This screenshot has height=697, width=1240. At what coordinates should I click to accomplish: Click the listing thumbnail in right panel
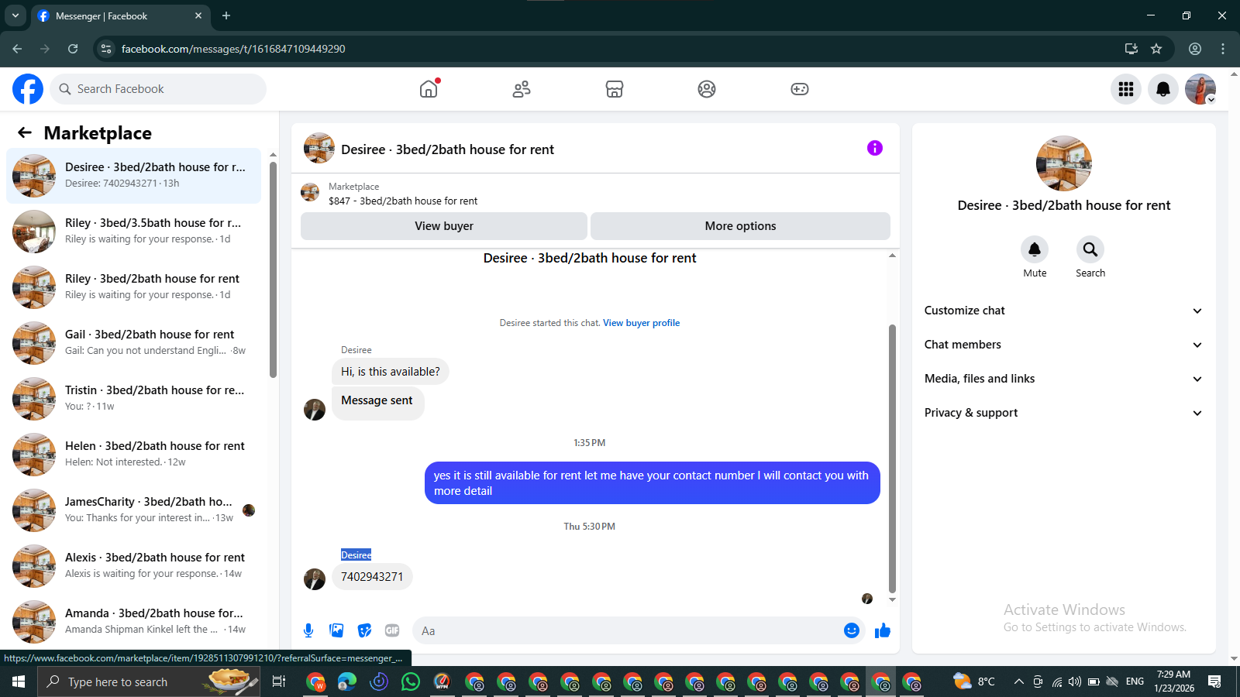[1064, 163]
